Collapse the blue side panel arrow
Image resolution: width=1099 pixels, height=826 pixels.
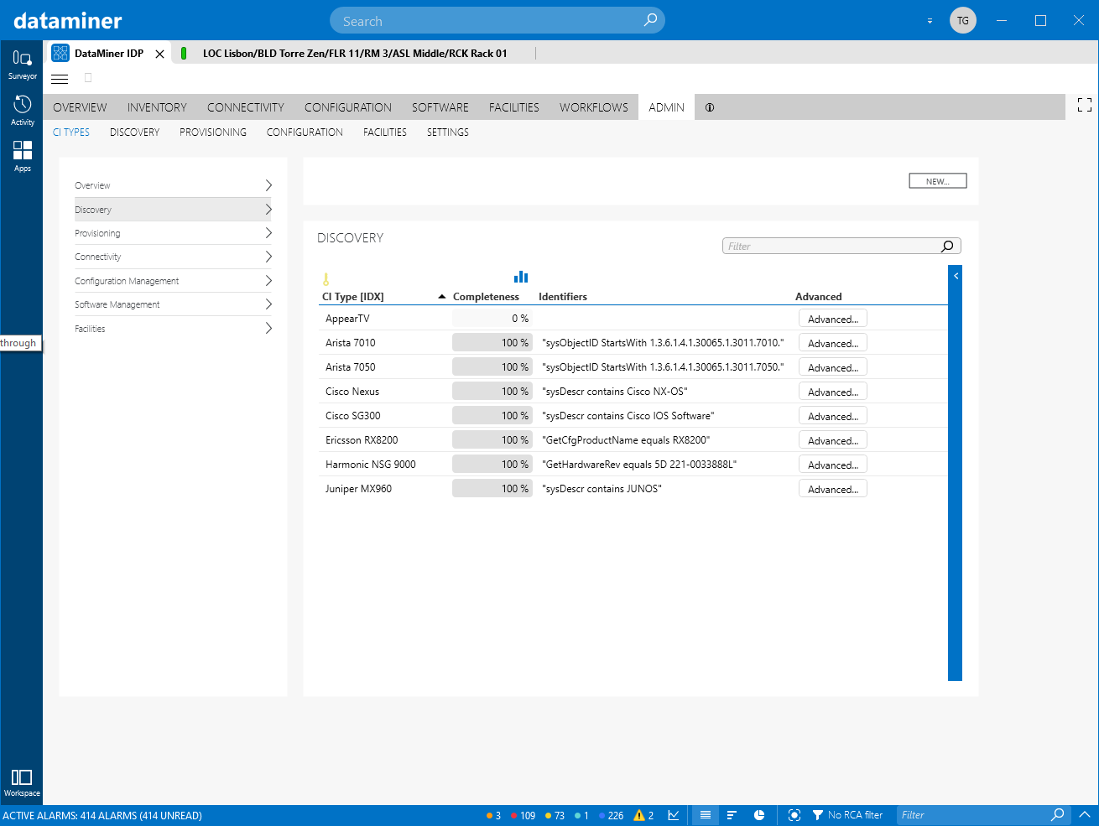click(956, 276)
